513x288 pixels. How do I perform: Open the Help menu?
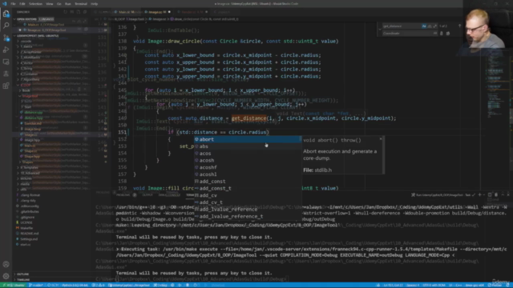tap(95, 4)
